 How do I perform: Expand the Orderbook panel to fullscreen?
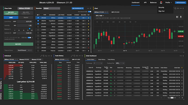coord(41,56)
